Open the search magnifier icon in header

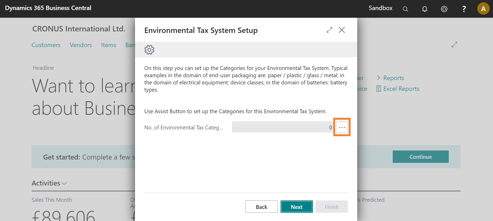(x=405, y=9)
